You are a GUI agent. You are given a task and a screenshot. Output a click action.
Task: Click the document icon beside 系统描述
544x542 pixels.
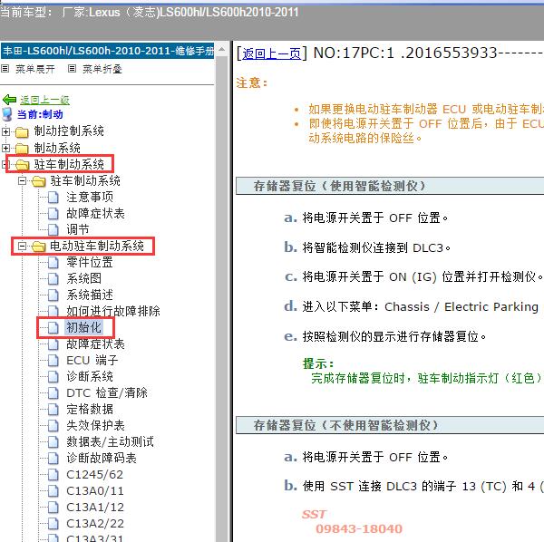[x=53, y=295]
